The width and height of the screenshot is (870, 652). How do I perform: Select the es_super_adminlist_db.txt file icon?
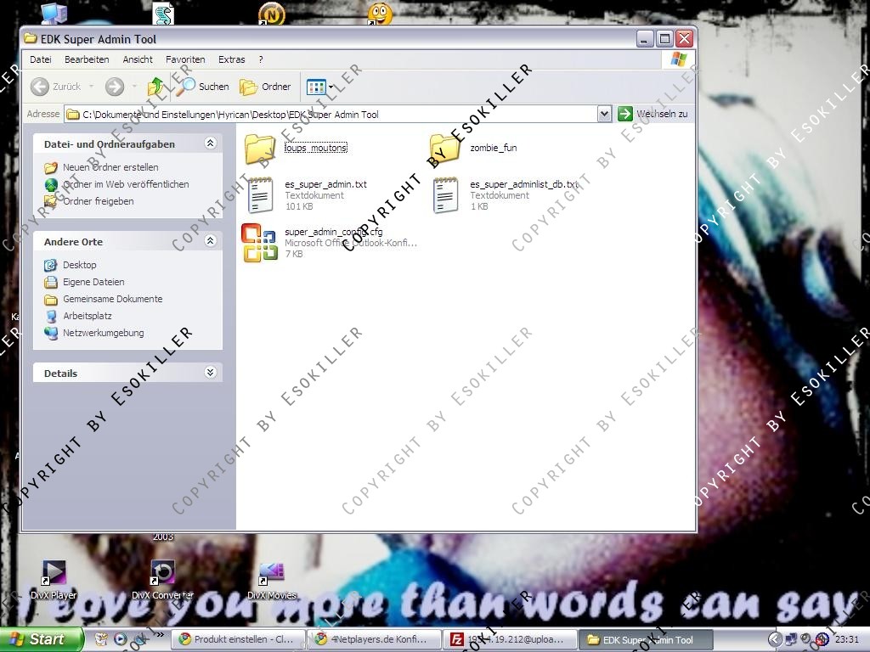[x=445, y=194]
